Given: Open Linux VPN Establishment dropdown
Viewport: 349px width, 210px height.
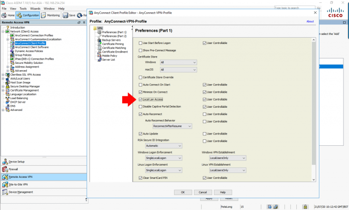Looking at the screenshot, I should pyautogui.click(x=228, y=170).
